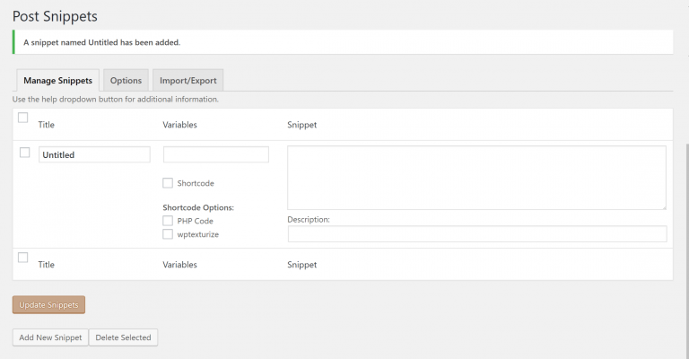
Task: Click the Snippet column label in table footer
Action: tap(301, 265)
